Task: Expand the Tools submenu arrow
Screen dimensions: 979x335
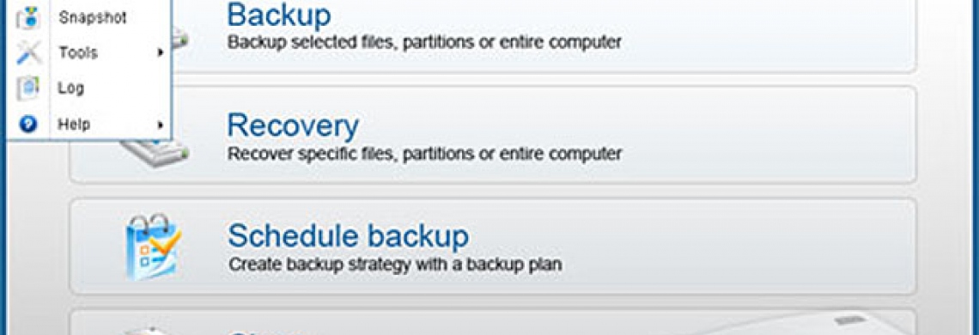Action: click(x=161, y=53)
